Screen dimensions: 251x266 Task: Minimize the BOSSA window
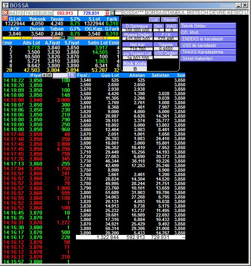tap(238, 5)
